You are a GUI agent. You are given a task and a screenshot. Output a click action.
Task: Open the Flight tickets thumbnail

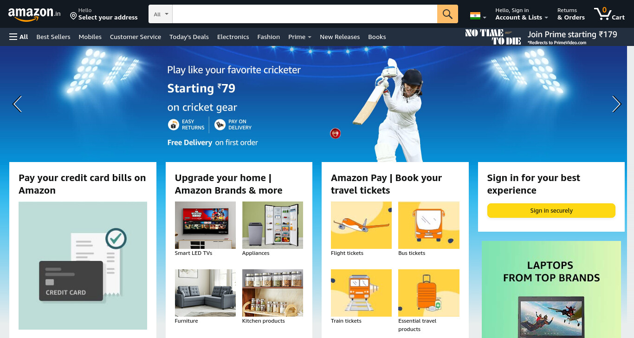[361, 225]
